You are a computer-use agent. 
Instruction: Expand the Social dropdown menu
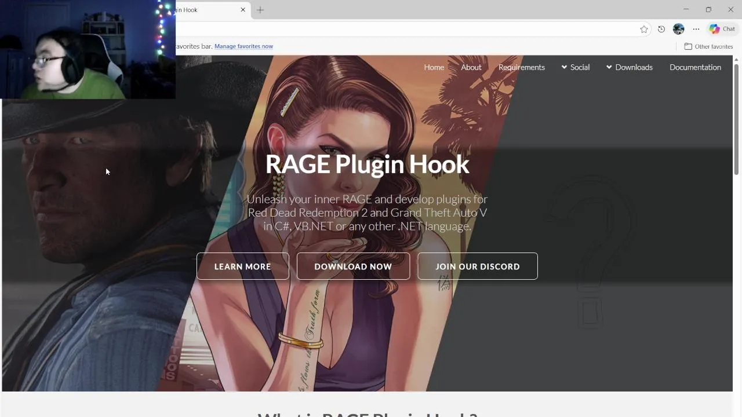(575, 67)
